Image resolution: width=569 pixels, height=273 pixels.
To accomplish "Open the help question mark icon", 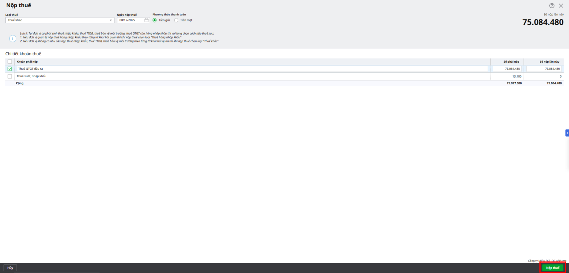I will 552,6.
